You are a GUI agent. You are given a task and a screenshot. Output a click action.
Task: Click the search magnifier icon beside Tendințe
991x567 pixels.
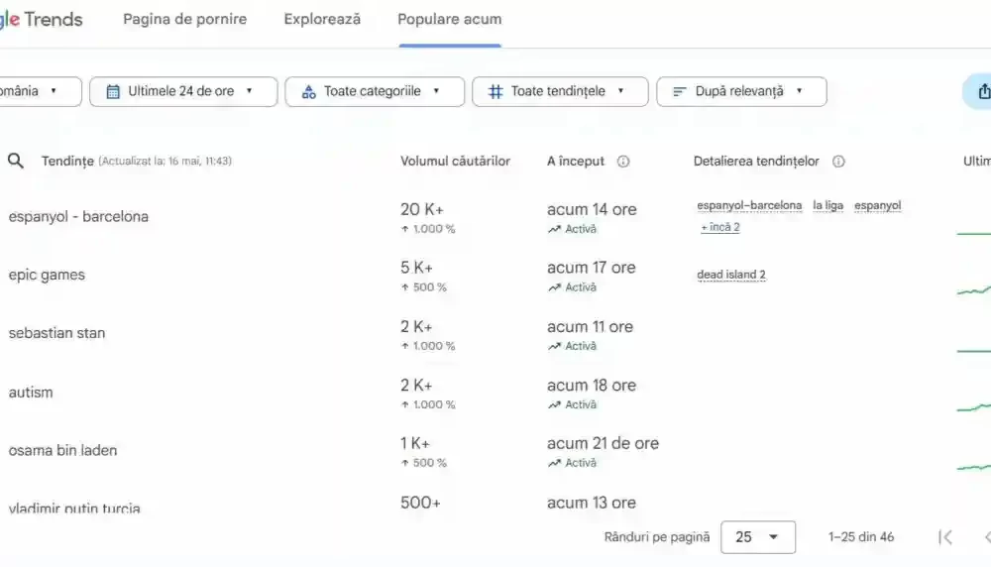coord(16,161)
